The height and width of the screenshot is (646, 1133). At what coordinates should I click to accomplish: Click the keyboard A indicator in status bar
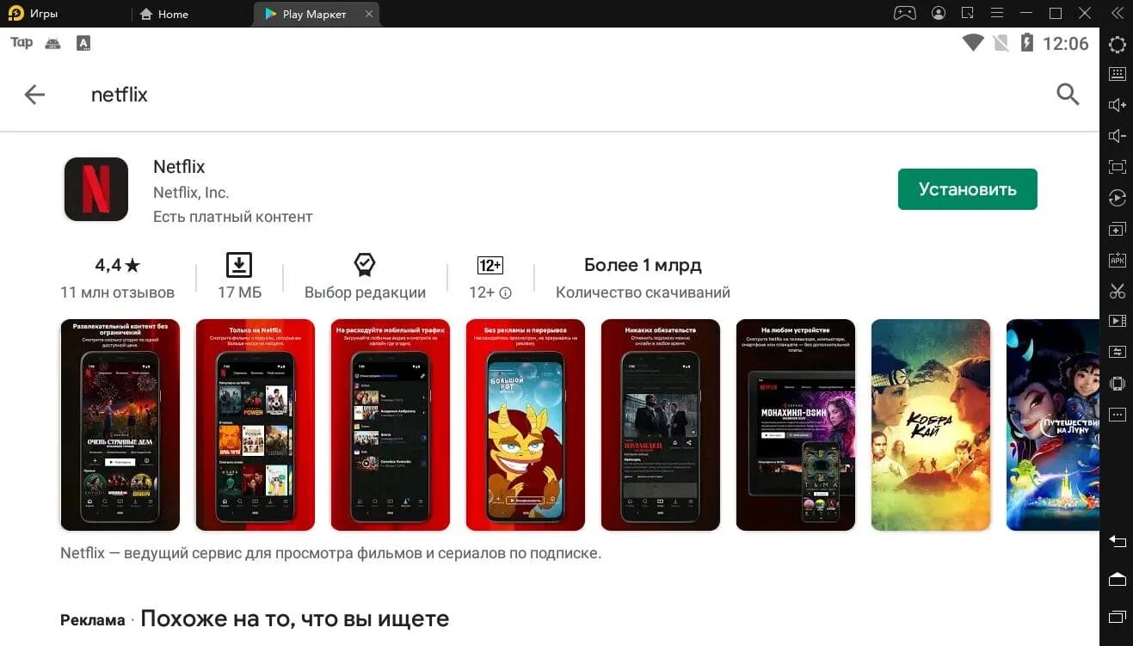coord(83,43)
